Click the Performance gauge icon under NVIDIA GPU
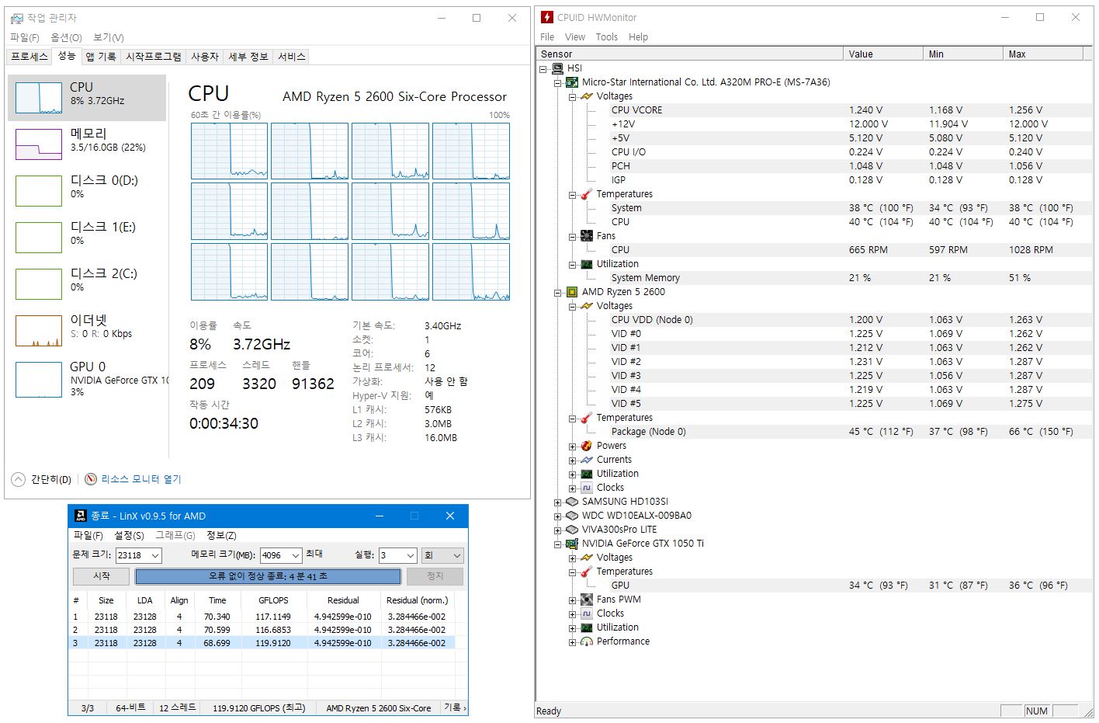Viewport: 1099px width, 723px height. click(x=587, y=641)
